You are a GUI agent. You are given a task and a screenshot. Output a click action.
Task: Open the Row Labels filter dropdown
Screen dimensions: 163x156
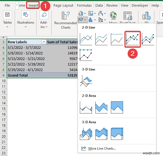[x=44, y=42]
